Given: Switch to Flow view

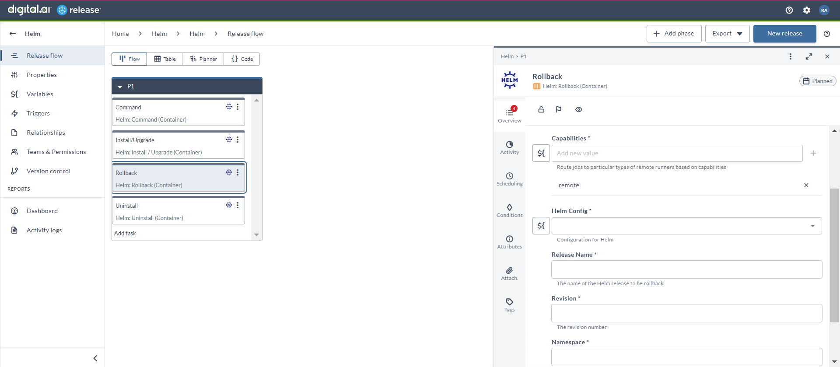Looking at the screenshot, I should click(x=129, y=59).
